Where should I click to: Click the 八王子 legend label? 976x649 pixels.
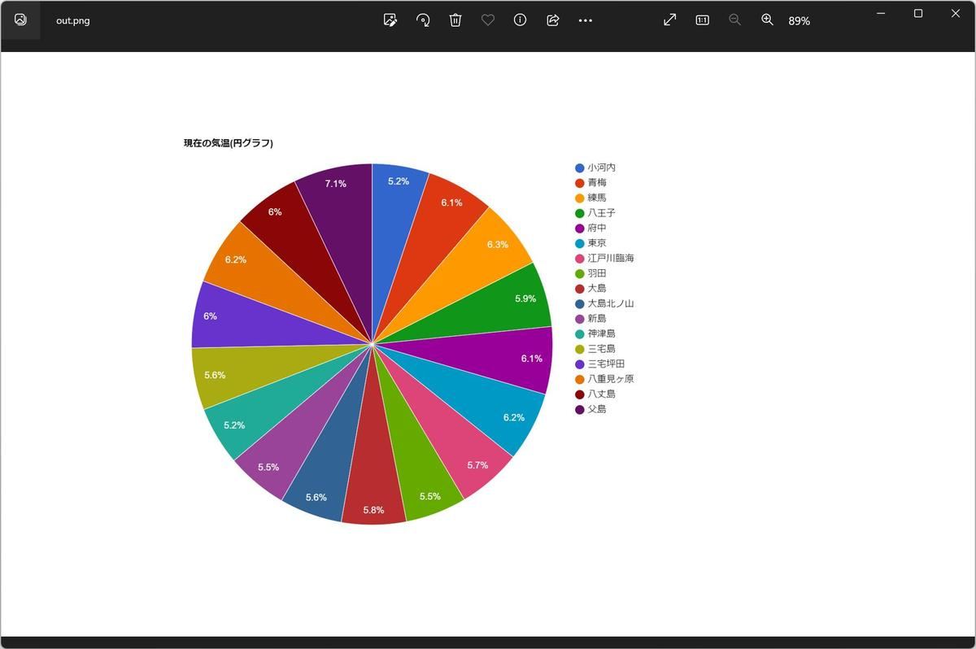tap(602, 213)
